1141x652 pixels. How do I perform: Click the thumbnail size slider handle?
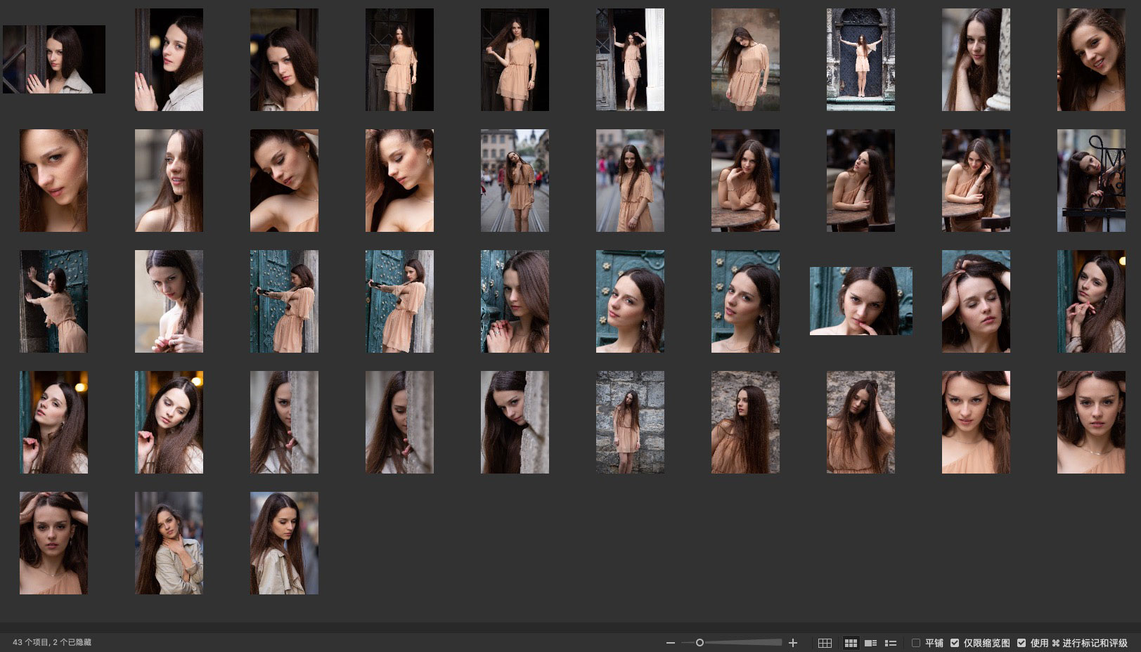coord(700,643)
